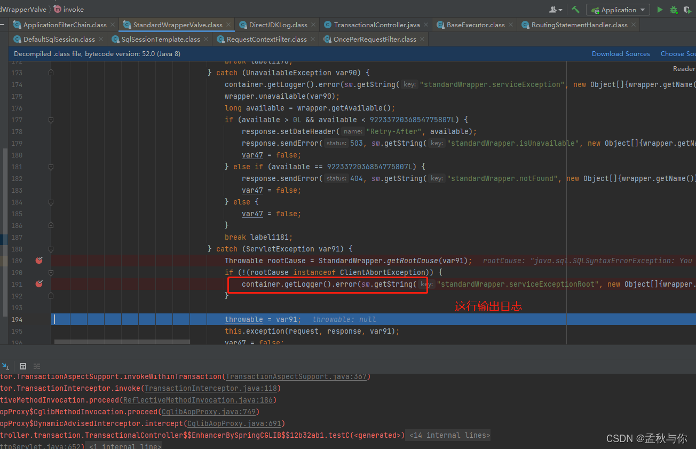
Task: Click the Download Sources link
Action: pyautogui.click(x=621, y=54)
